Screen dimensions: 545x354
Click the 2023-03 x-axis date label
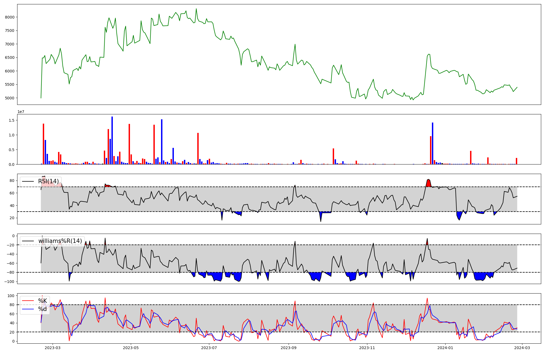(52, 347)
